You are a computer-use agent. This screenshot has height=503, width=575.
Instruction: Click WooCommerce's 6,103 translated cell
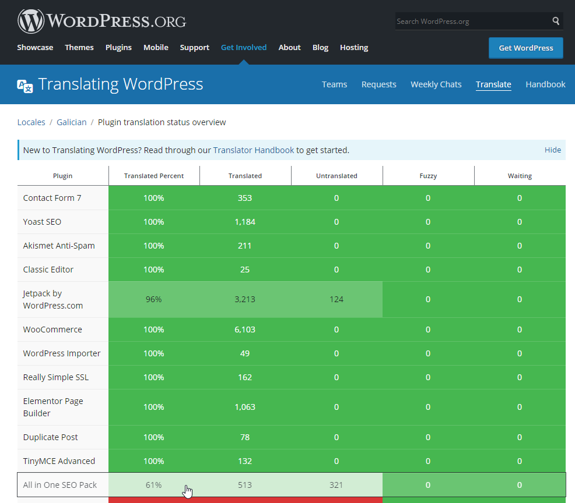coord(245,330)
